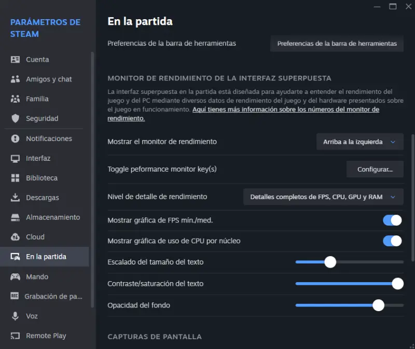Image resolution: width=415 pixels, height=349 pixels.
Task: Click the Remote Play cast icon
Action: click(x=15, y=336)
